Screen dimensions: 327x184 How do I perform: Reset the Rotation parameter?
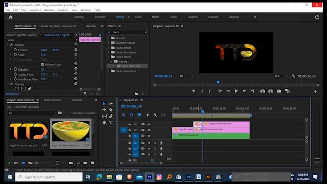coord(76,69)
